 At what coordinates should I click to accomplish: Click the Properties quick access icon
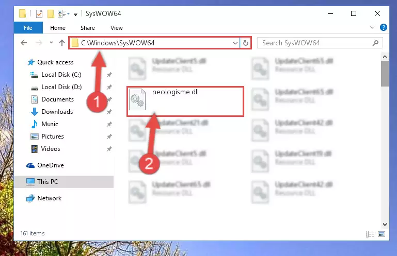click(x=39, y=13)
